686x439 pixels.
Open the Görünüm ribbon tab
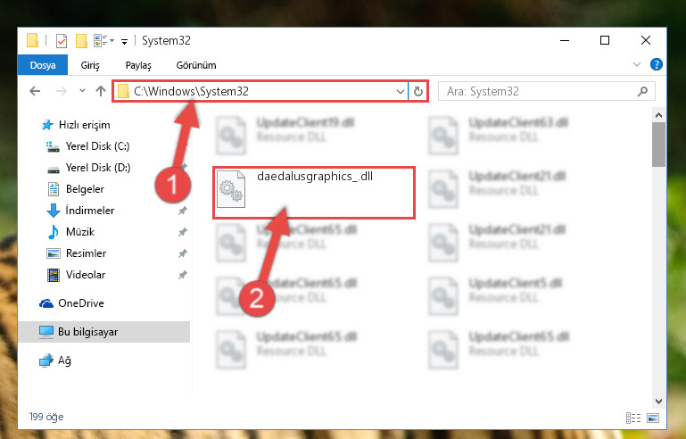pyautogui.click(x=196, y=65)
